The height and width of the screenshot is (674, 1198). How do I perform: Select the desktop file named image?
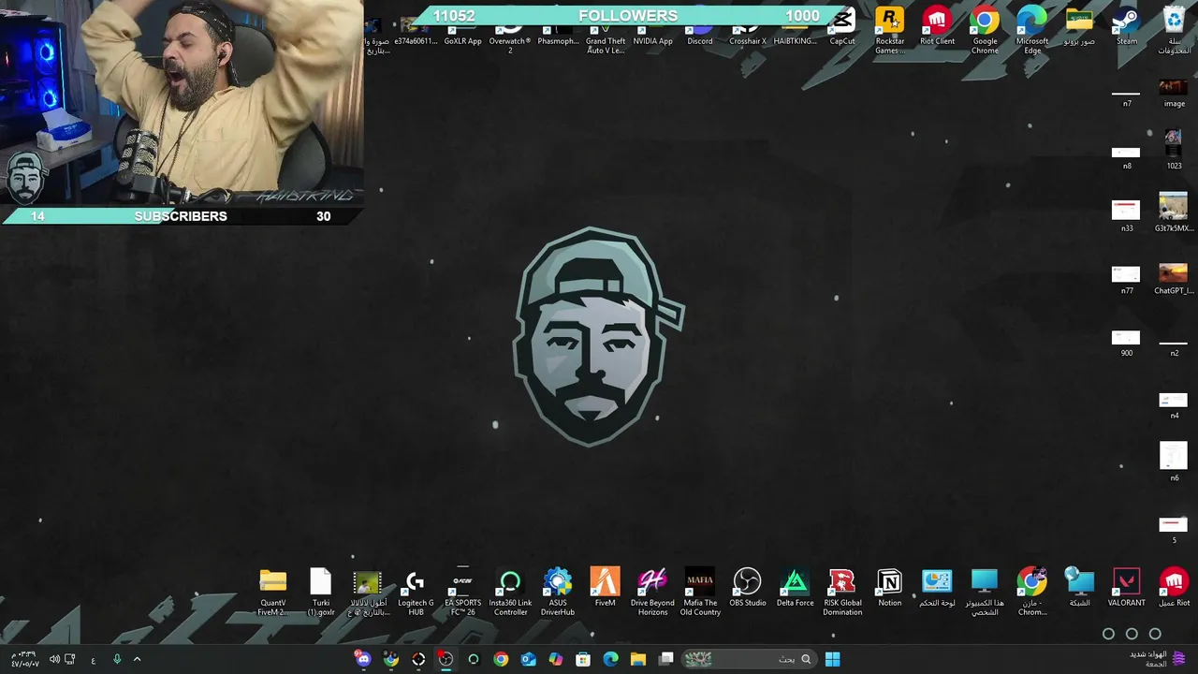point(1174,93)
